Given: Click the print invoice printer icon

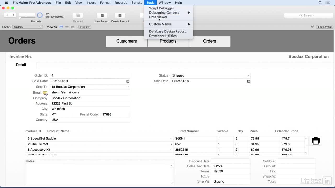Looking at the screenshot, I should 316,141.
